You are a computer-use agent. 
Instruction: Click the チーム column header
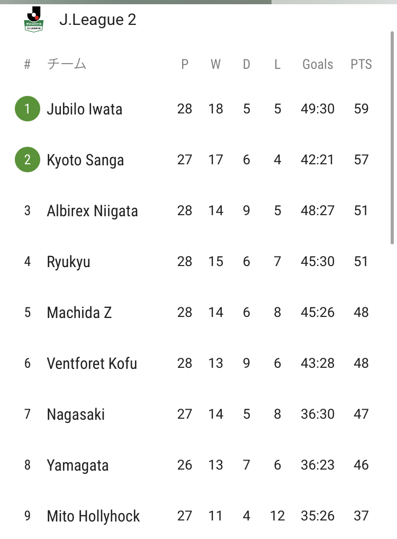point(67,65)
